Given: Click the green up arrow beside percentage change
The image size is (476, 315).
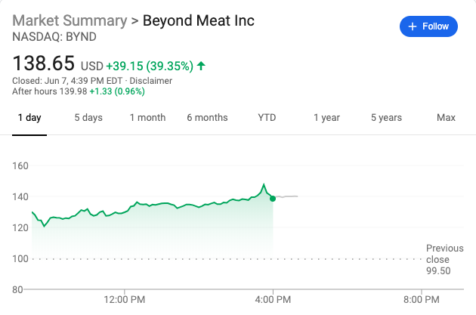Looking at the screenshot, I should coord(201,66).
